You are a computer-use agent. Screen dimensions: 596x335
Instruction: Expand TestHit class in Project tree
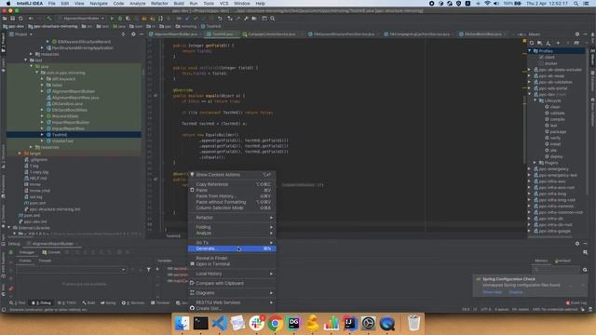(x=42, y=135)
